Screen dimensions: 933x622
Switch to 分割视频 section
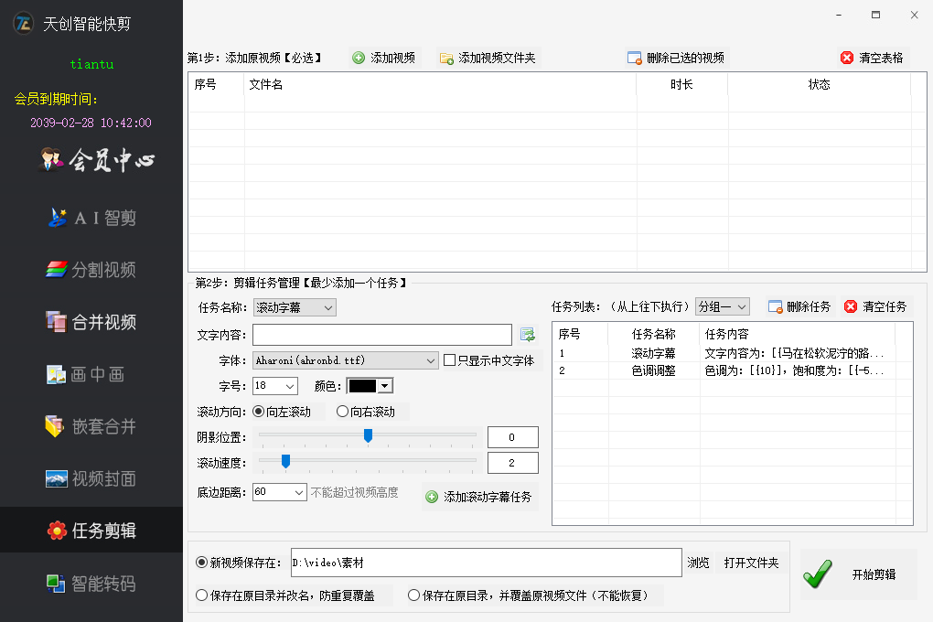(91, 270)
